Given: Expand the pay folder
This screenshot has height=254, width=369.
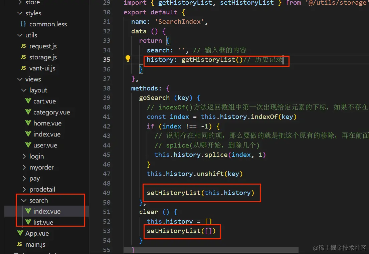Looking at the screenshot, I should click(24, 178).
